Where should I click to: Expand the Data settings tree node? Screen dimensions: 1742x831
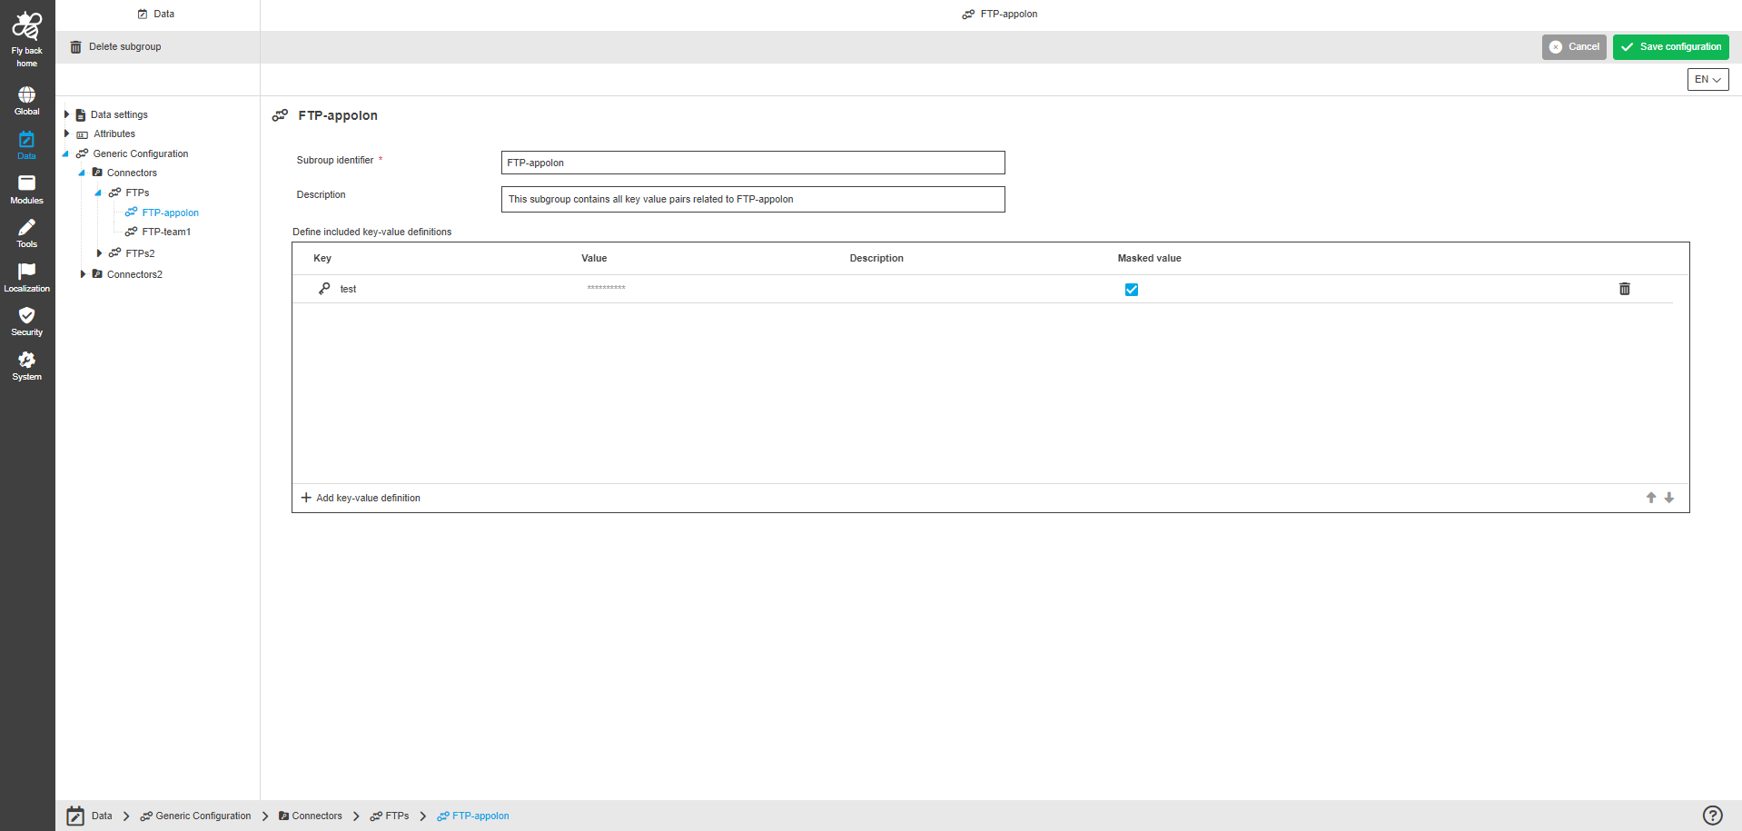tap(67, 114)
